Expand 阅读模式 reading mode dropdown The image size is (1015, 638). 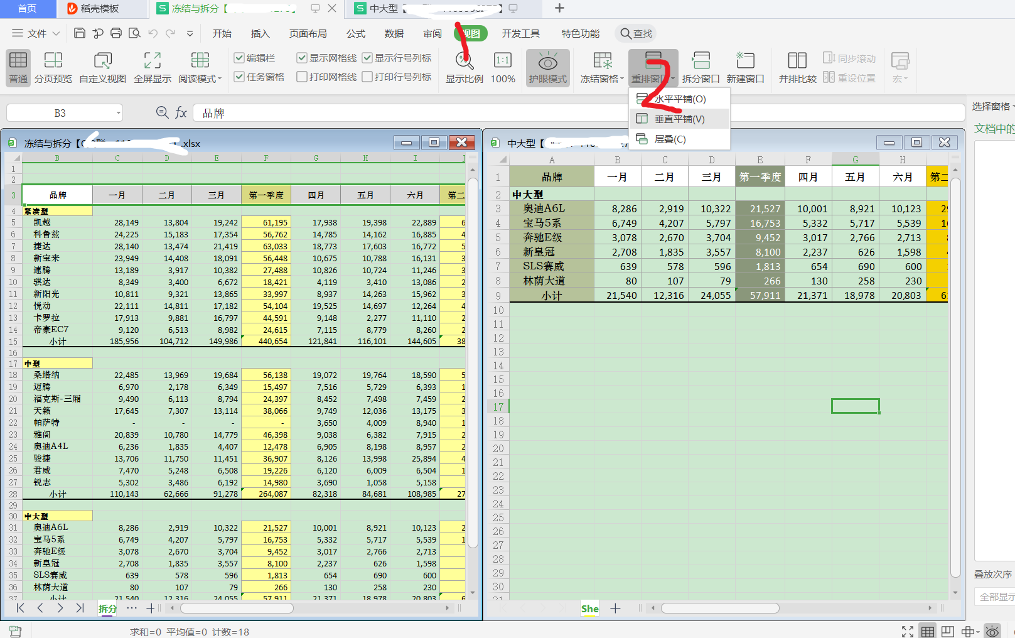point(220,79)
